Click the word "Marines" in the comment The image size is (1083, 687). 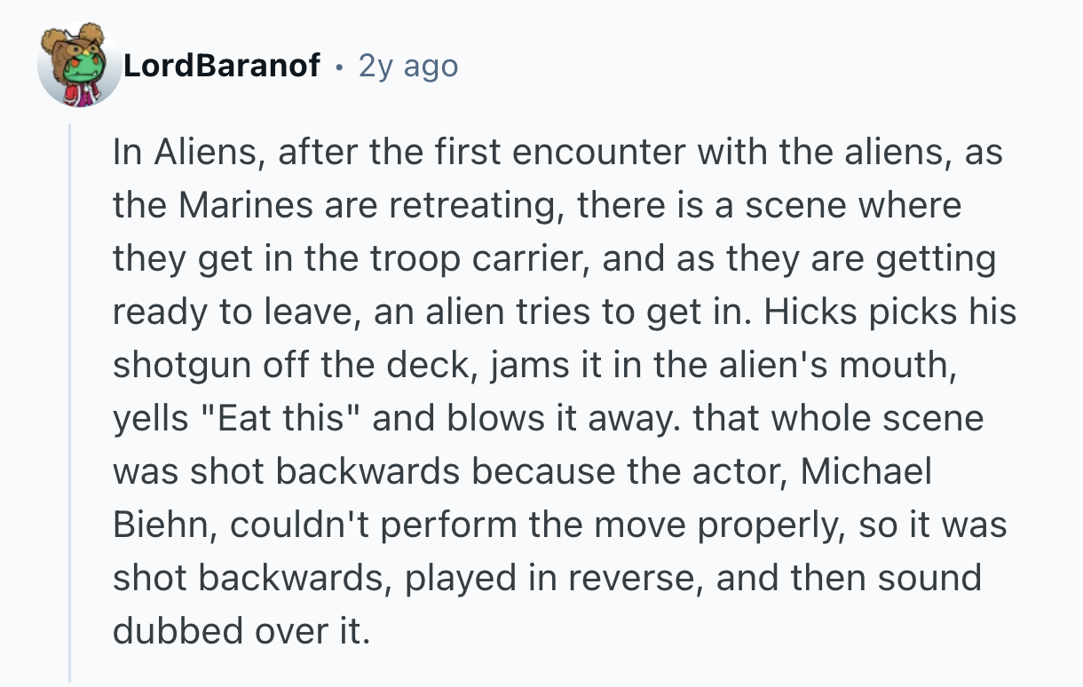231,206
